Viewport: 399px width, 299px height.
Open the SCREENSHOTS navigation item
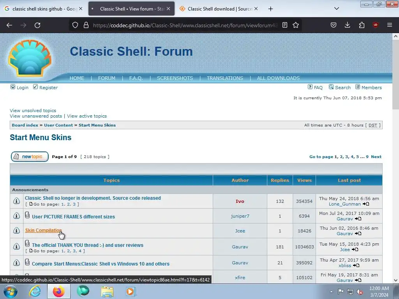(175, 78)
